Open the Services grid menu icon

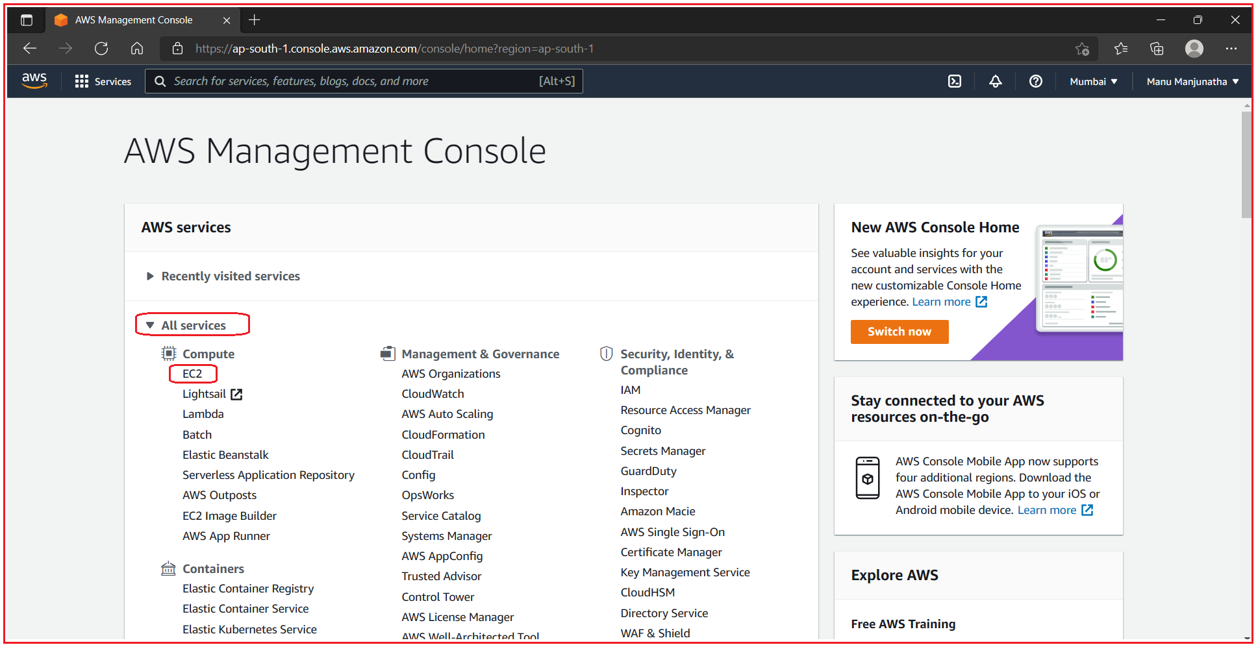(81, 81)
